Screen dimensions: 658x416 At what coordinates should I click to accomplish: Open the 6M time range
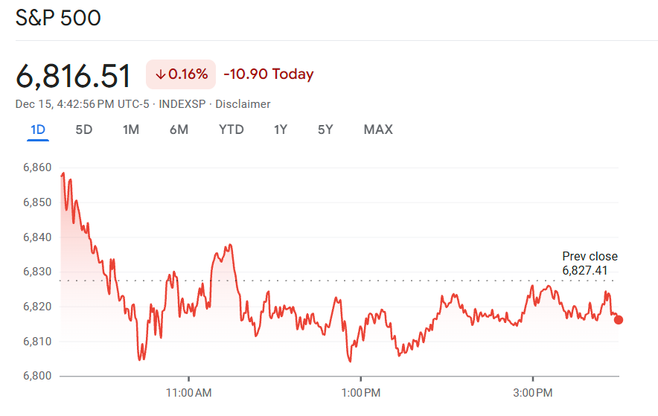click(x=179, y=130)
